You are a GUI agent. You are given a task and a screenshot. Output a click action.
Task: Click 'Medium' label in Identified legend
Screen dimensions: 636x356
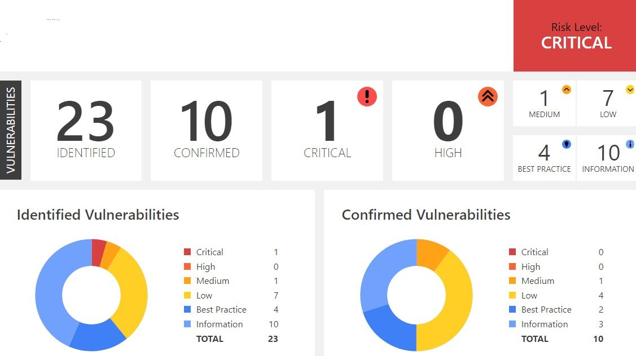[x=213, y=281]
